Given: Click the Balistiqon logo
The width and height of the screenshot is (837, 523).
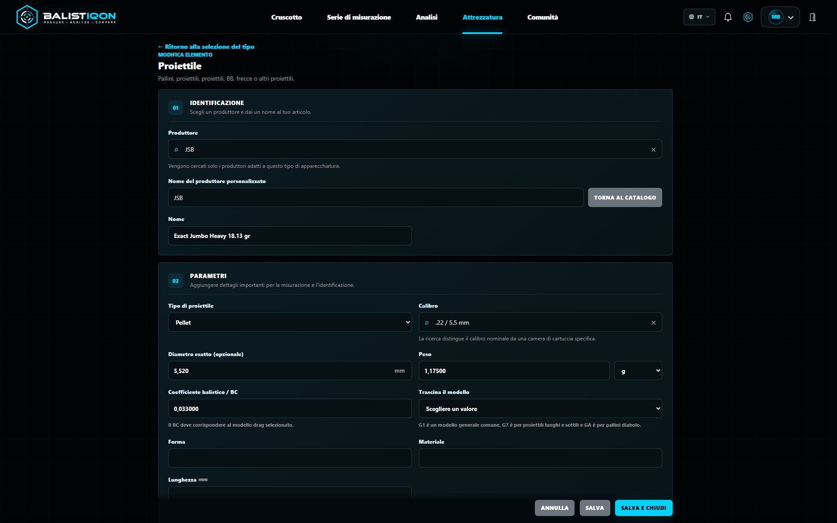Looking at the screenshot, I should point(66,17).
